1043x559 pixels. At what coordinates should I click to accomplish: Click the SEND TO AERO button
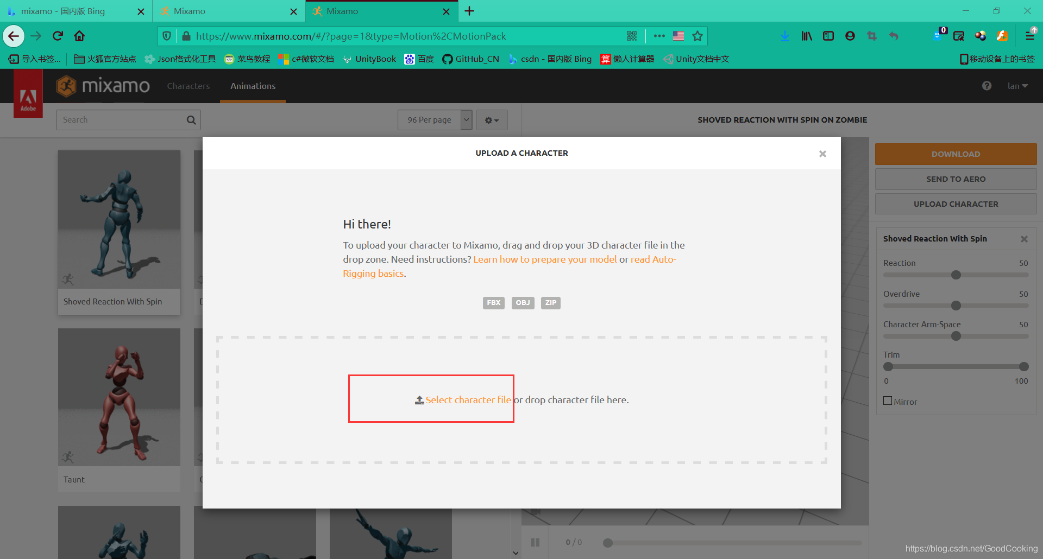point(956,179)
